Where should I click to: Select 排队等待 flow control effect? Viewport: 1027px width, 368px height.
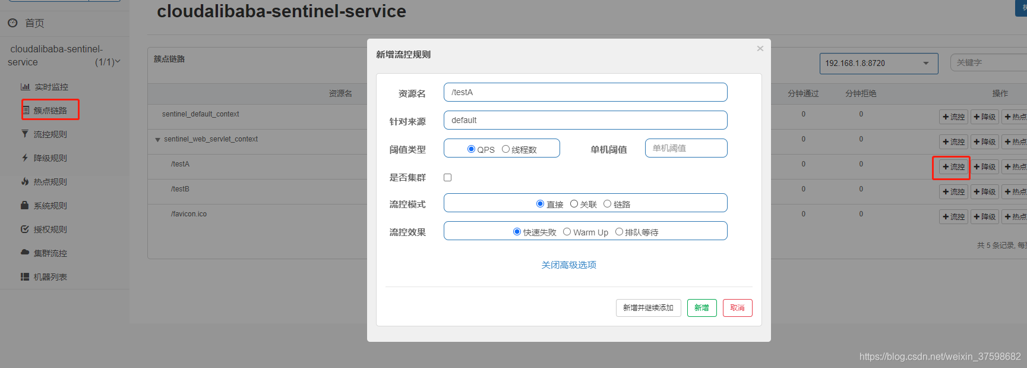pyautogui.click(x=619, y=232)
